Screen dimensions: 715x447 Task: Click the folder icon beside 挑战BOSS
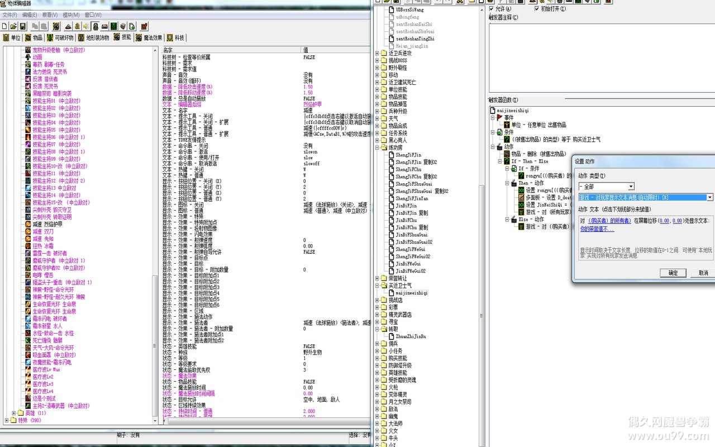coord(384,60)
